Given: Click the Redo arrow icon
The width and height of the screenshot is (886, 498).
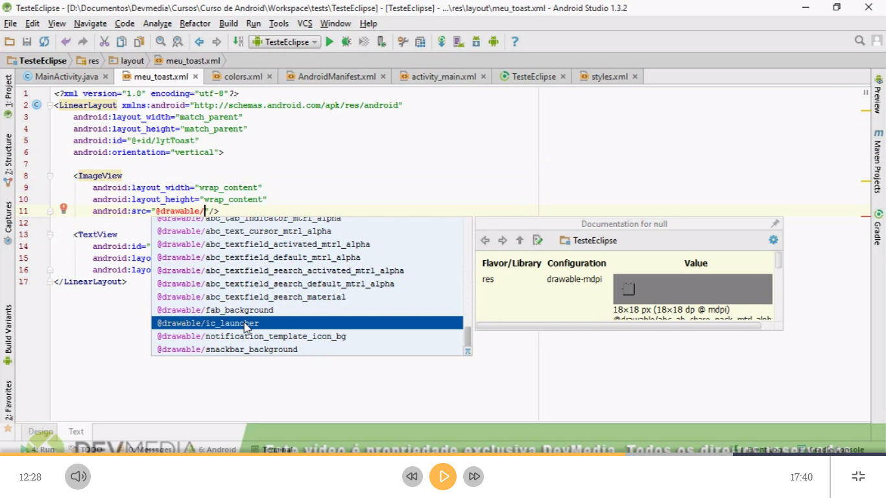Looking at the screenshot, I should [82, 41].
